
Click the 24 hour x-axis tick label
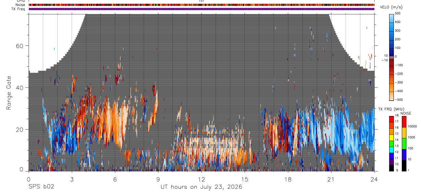click(x=374, y=179)
